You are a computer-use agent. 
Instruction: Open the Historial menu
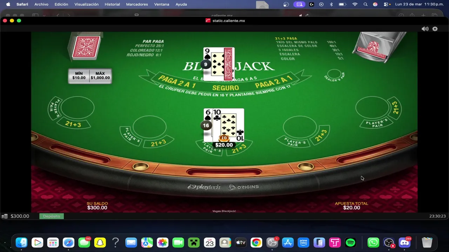[x=112, y=4]
